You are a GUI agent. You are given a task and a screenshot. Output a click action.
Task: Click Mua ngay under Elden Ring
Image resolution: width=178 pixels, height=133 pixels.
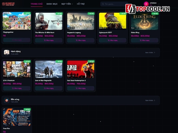(145, 40)
